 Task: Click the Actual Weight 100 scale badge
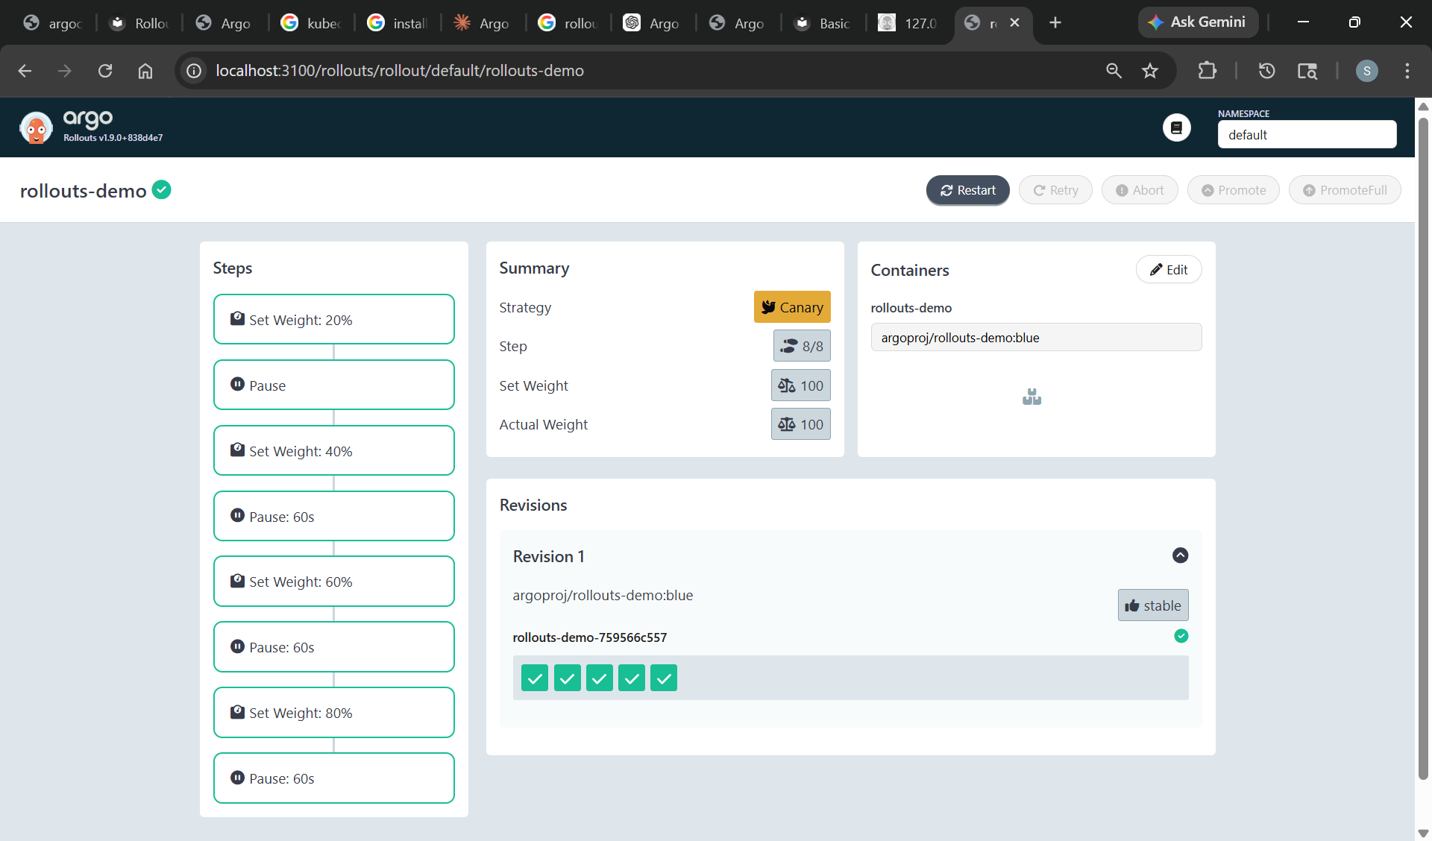801,424
